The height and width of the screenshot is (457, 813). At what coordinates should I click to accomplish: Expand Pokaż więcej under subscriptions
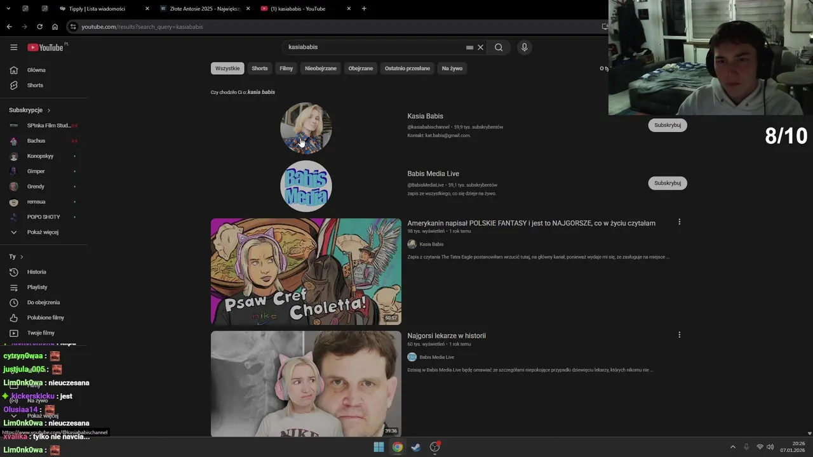pyautogui.click(x=44, y=232)
